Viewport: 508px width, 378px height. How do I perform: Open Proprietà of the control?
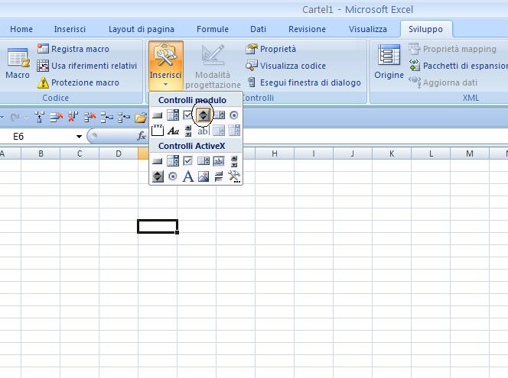pyautogui.click(x=271, y=49)
